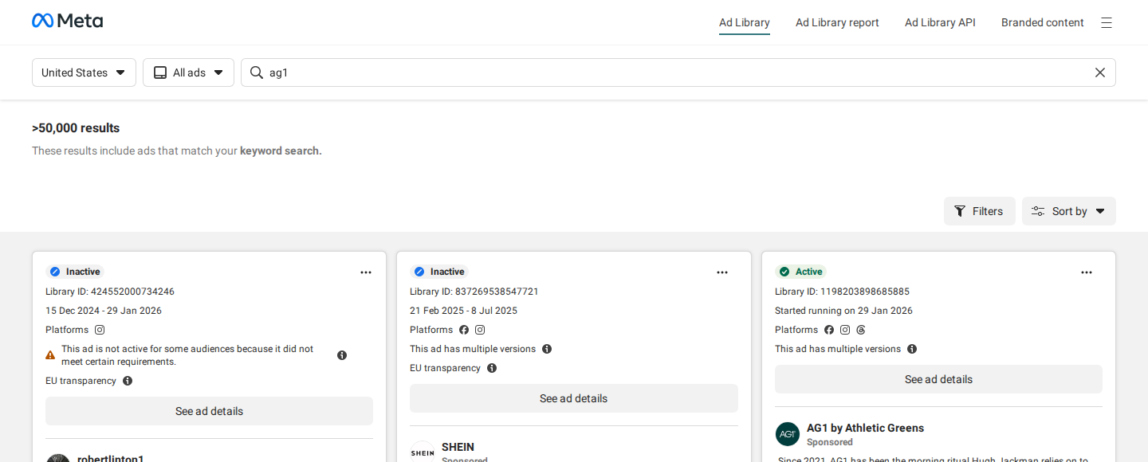Screen dimensions: 1148x462
Task: Click multiple versions info icon on SHEIN card
Action: (547, 349)
